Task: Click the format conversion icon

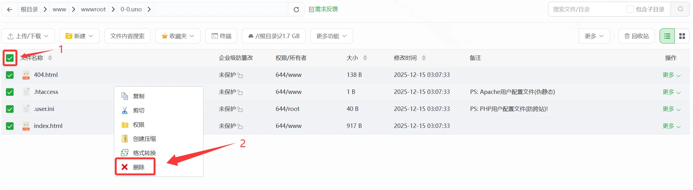Action: [x=125, y=153]
